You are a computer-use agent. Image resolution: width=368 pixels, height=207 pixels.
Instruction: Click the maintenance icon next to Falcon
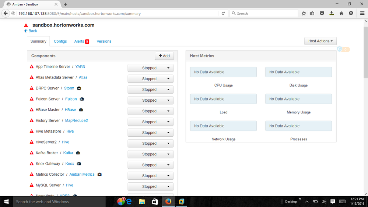coord(82,99)
